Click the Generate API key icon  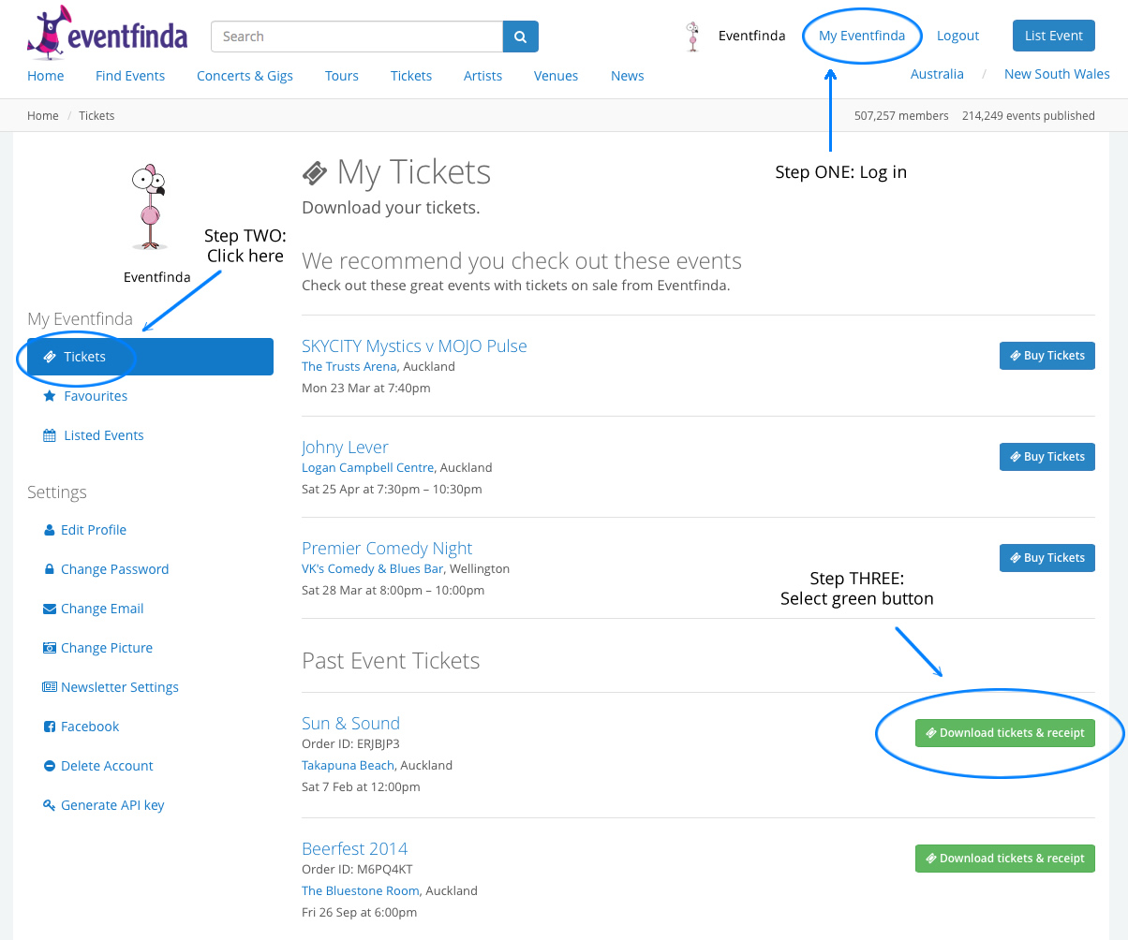point(50,805)
